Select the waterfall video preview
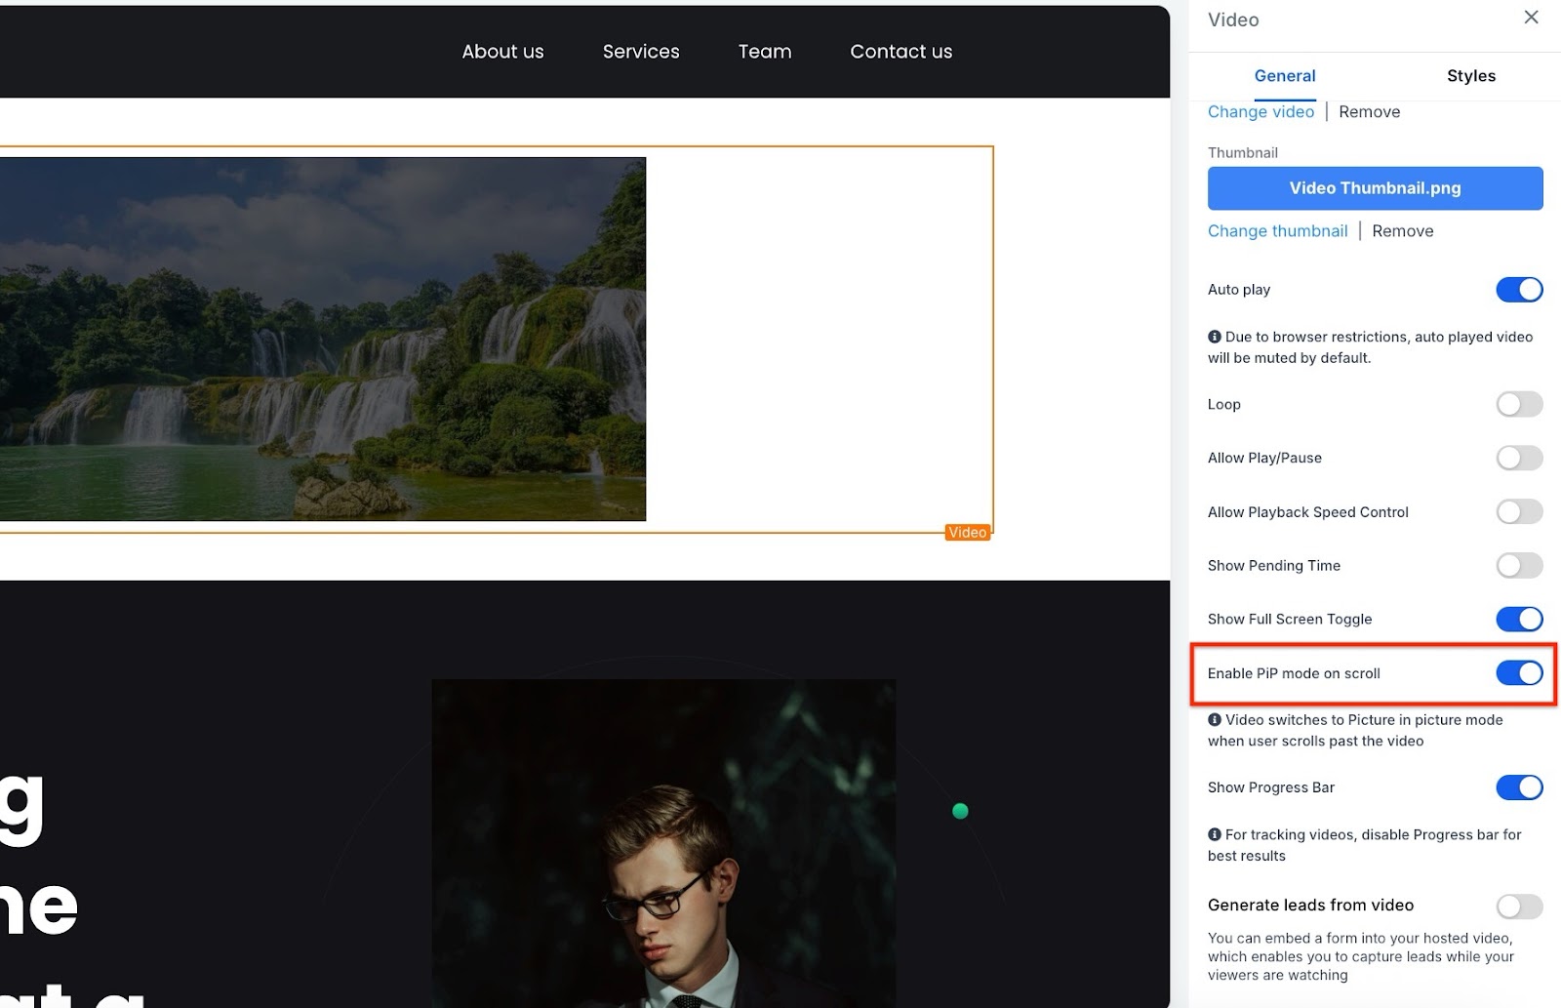1561x1008 pixels. coord(322,339)
